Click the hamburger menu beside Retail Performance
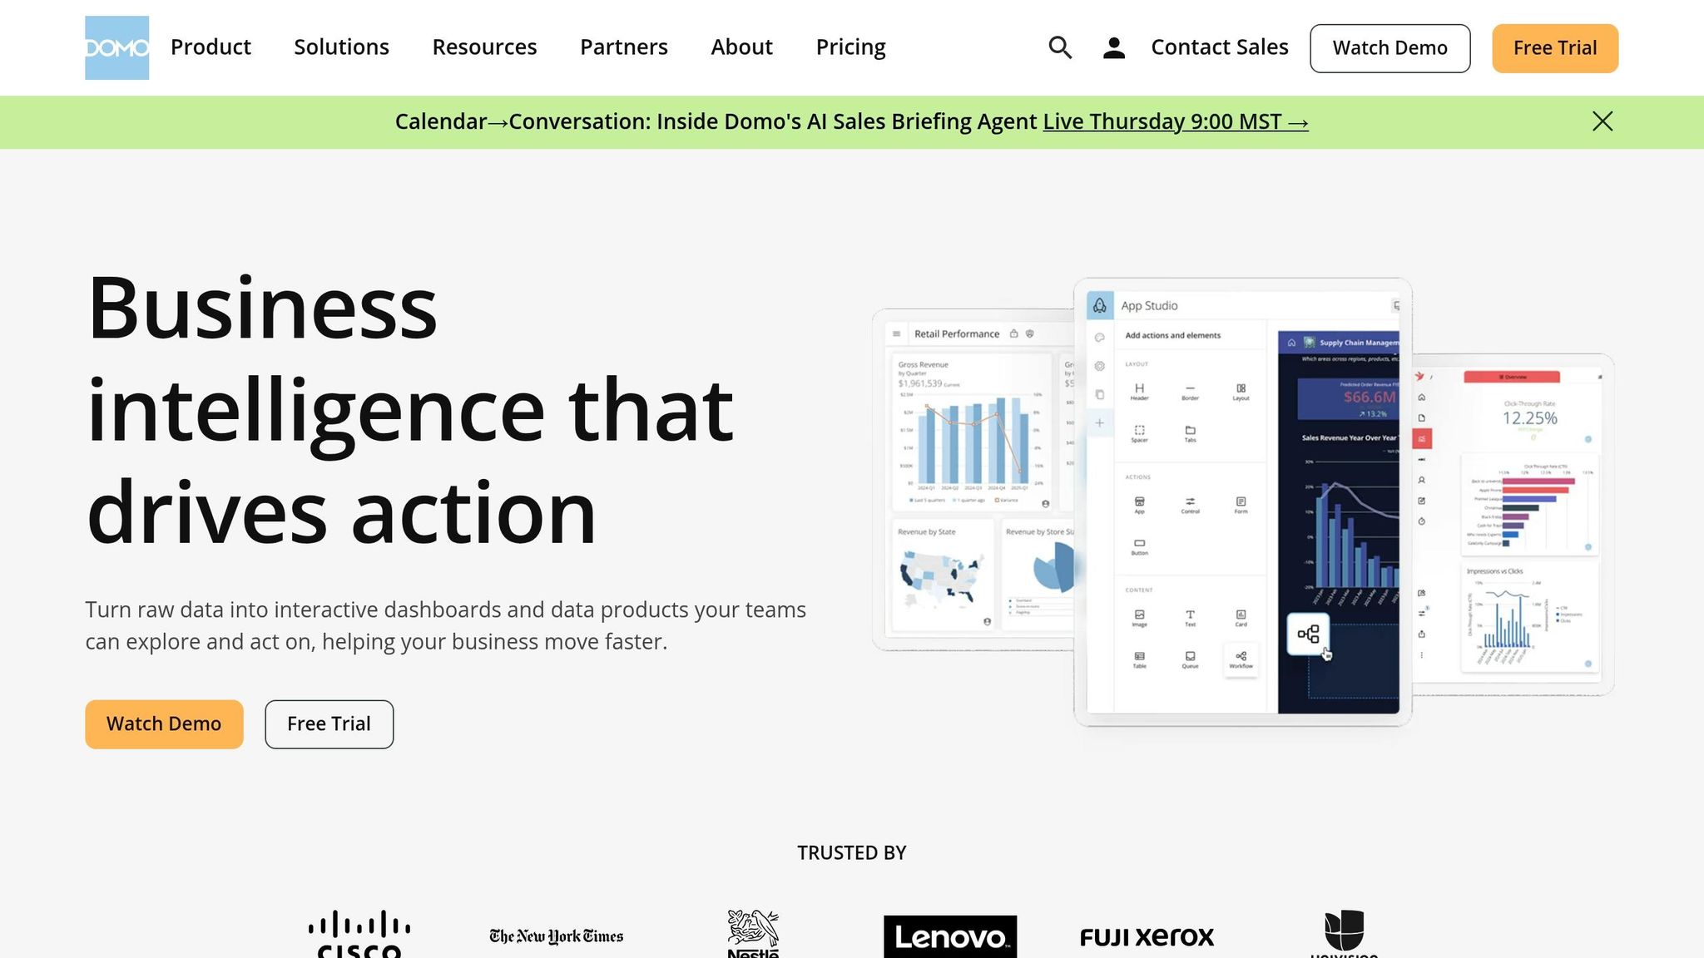1704x958 pixels. 897,333
